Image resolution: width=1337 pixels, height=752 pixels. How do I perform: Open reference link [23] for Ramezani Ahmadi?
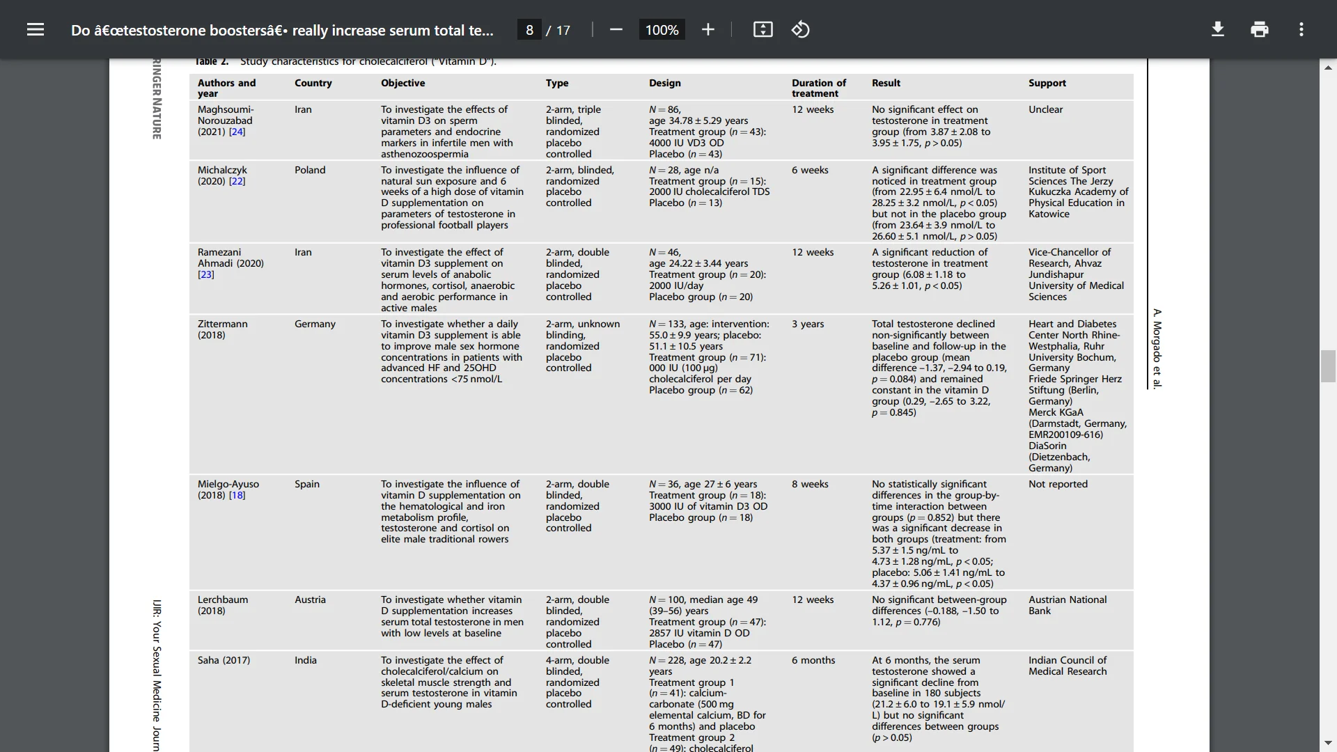pyautogui.click(x=206, y=274)
